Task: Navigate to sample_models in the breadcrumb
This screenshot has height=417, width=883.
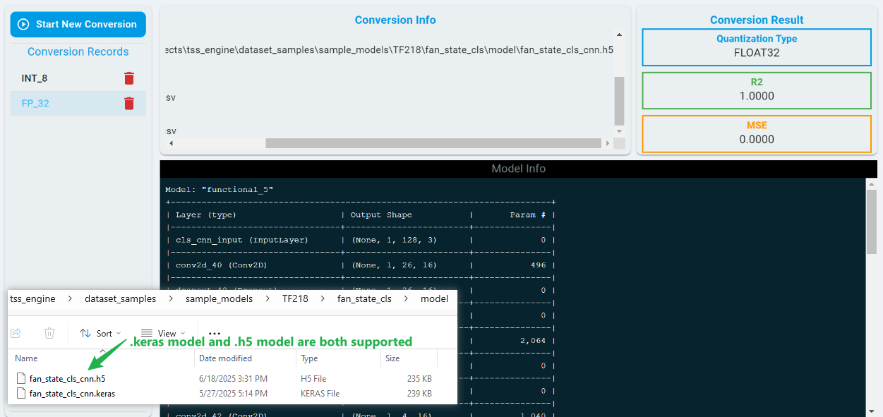Action: tap(219, 298)
